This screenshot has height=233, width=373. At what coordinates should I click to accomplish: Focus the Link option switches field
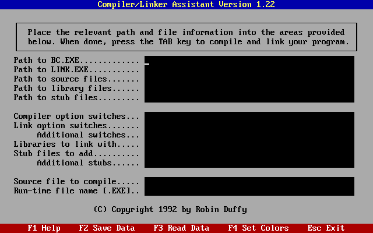click(x=249, y=126)
